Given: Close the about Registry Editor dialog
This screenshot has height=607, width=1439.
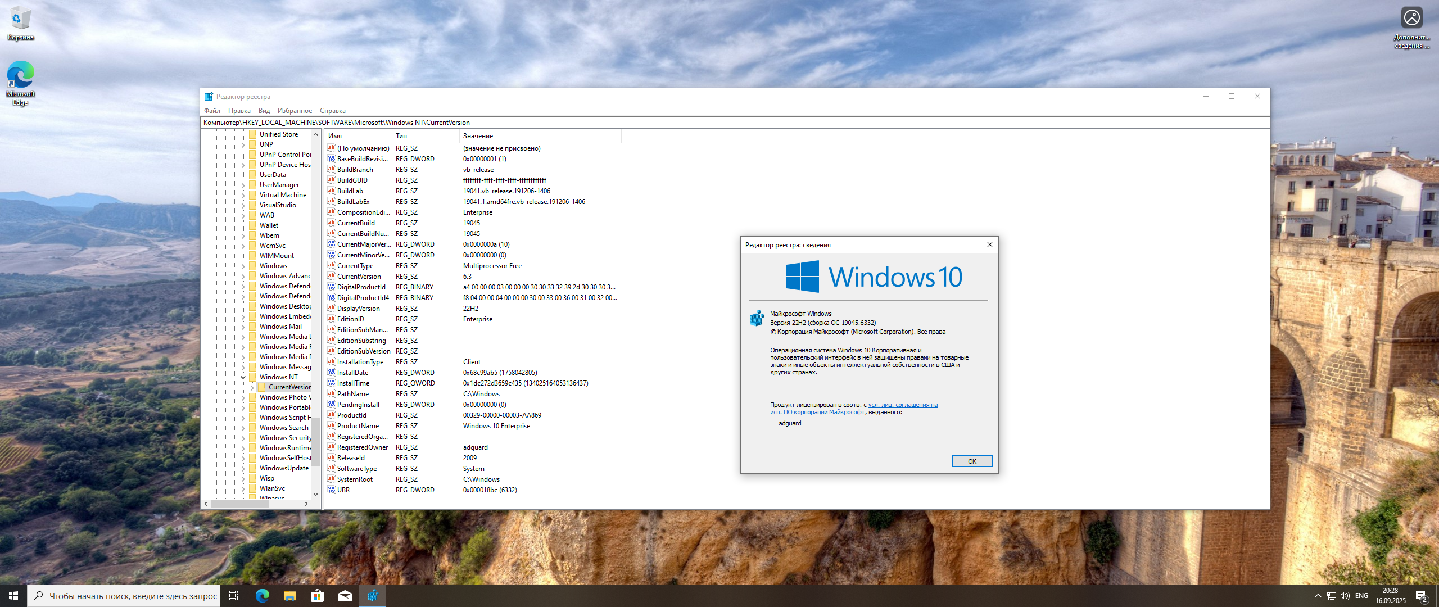Looking at the screenshot, I should click(x=989, y=244).
